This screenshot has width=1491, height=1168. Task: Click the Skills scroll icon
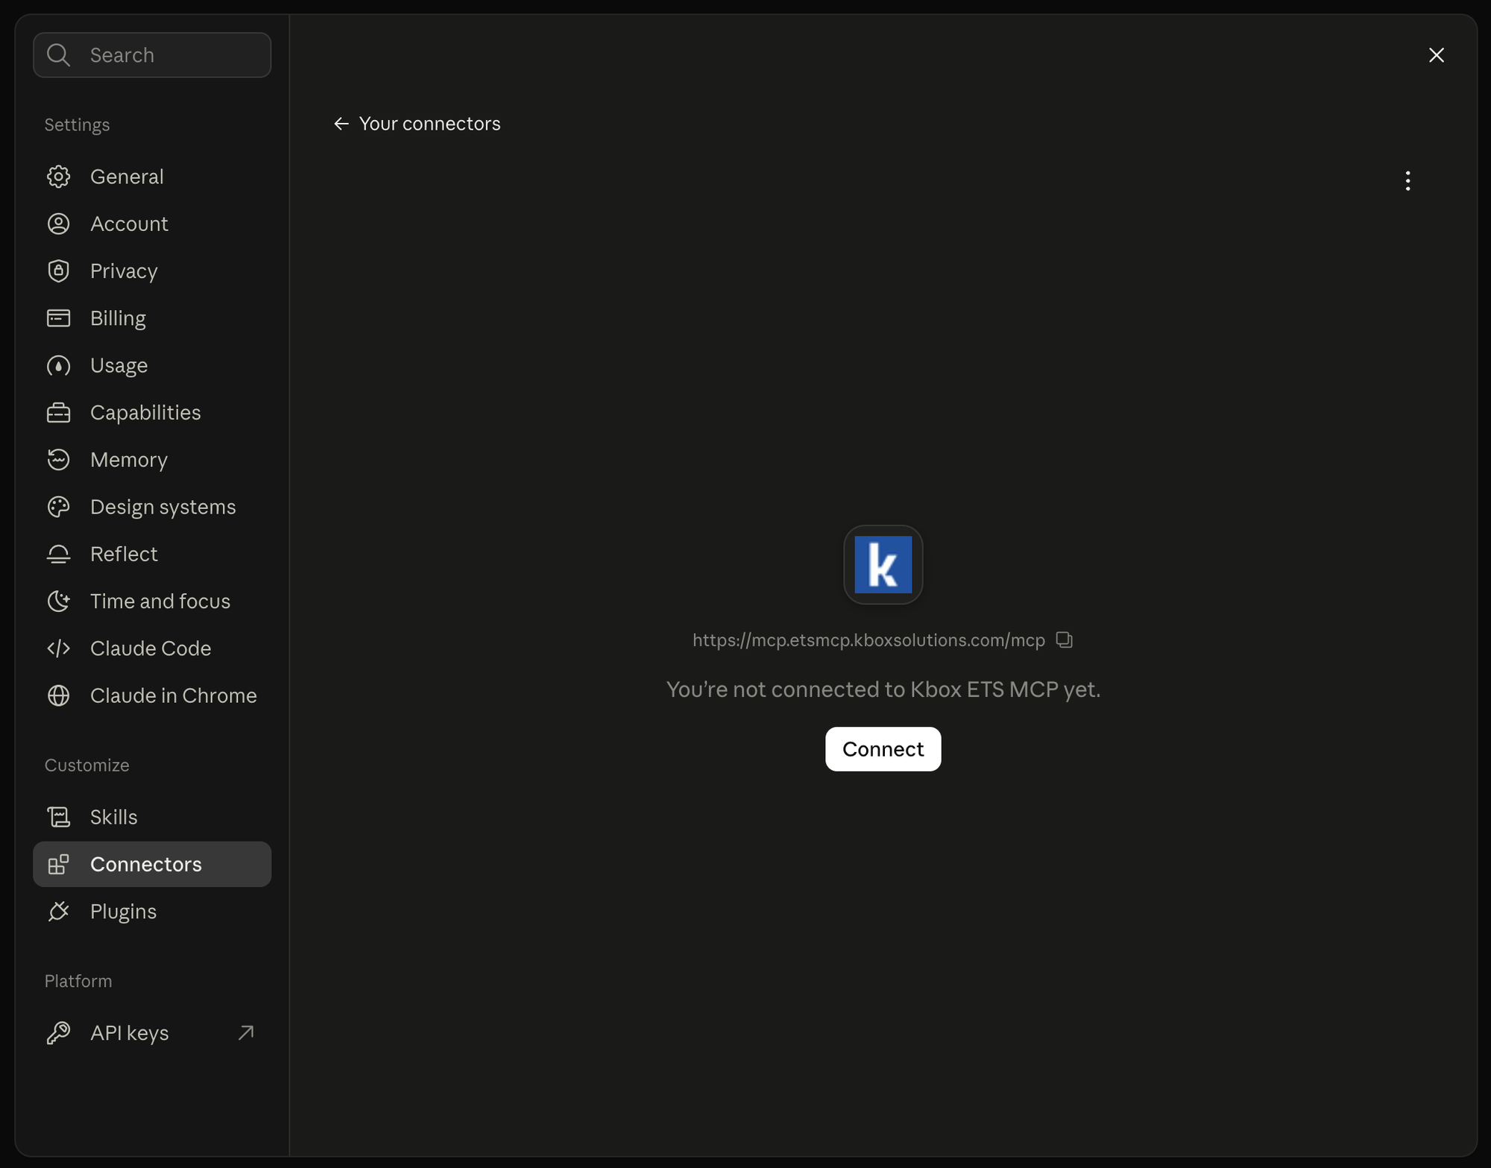(58, 817)
